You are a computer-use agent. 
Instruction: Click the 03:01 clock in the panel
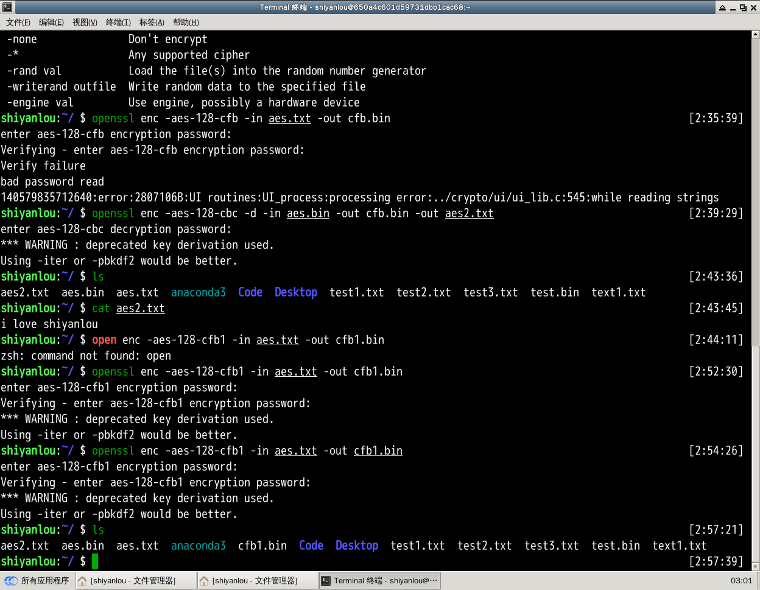pyautogui.click(x=741, y=581)
